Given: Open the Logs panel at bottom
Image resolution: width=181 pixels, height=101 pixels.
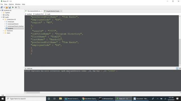Looking at the screenshot, I should (x=3, y=95).
